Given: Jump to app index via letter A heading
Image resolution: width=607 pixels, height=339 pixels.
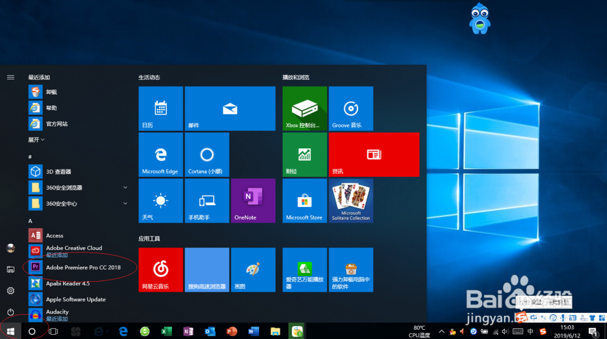Looking at the screenshot, I should pyautogui.click(x=30, y=221).
